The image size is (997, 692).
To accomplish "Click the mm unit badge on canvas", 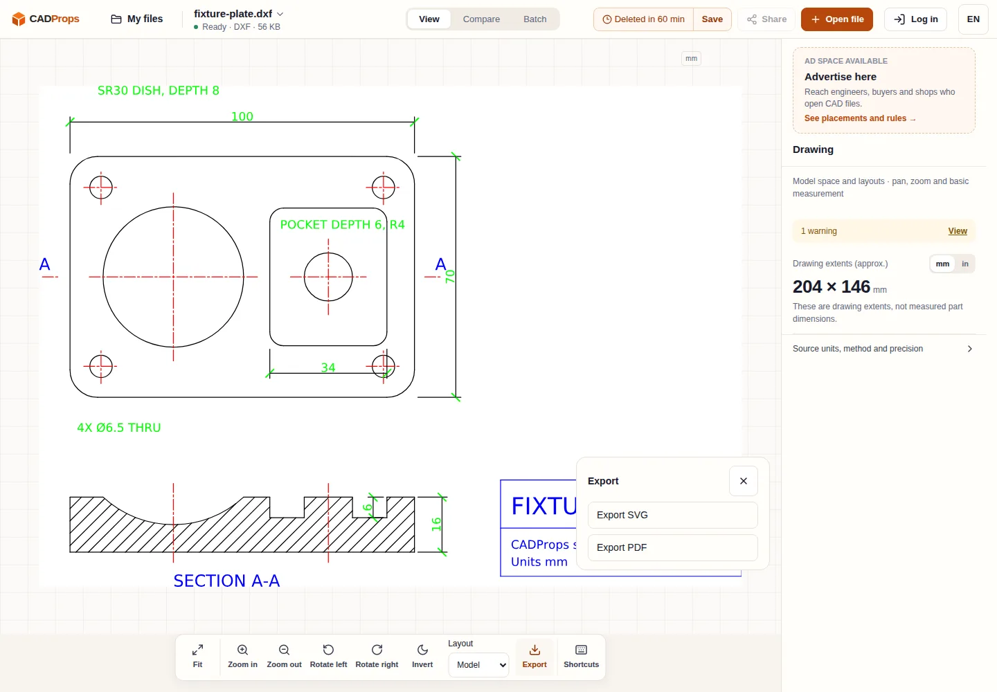I will (x=691, y=59).
